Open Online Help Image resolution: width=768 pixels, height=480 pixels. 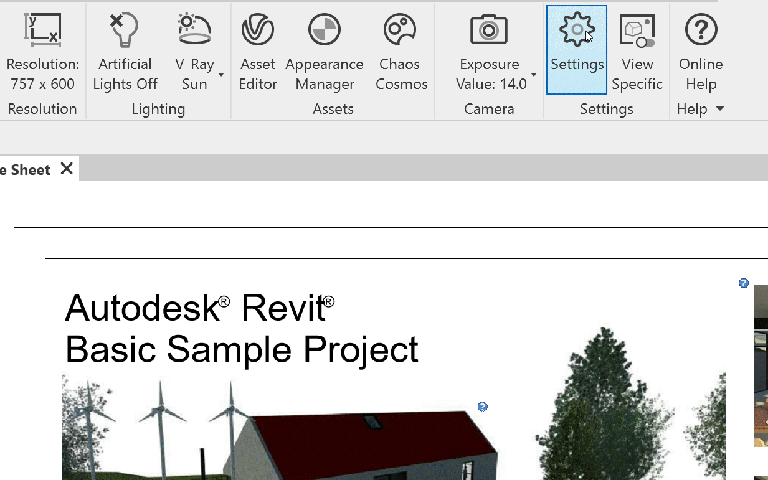click(x=701, y=51)
